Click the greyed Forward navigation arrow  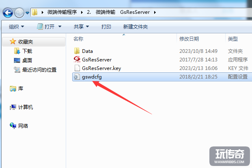pos(19,13)
